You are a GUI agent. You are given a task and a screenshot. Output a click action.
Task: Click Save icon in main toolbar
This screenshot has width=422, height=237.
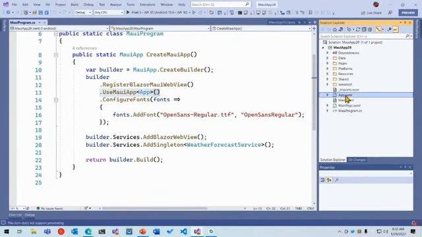click(41, 13)
